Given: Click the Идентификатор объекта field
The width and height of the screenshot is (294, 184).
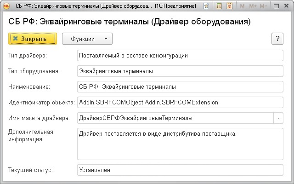Looking at the screenshot, I should pyautogui.click(x=180, y=103).
